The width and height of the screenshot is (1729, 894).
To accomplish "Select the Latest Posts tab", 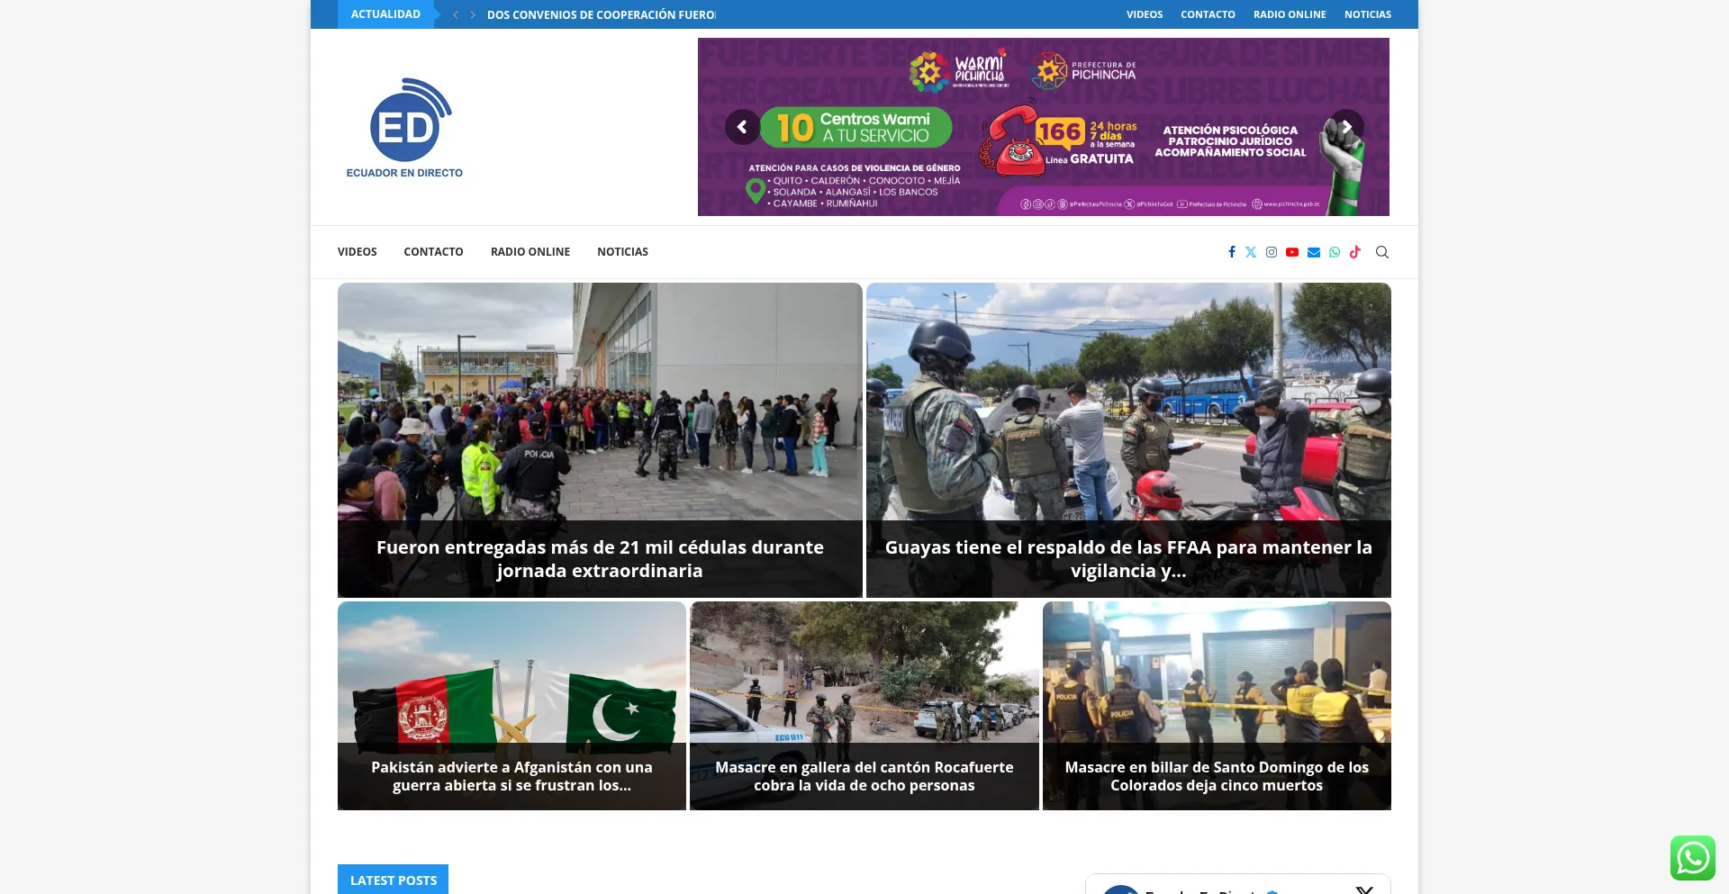I will [x=393, y=880].
